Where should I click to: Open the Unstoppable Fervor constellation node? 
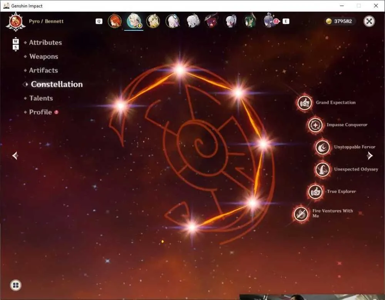point(322,147)
